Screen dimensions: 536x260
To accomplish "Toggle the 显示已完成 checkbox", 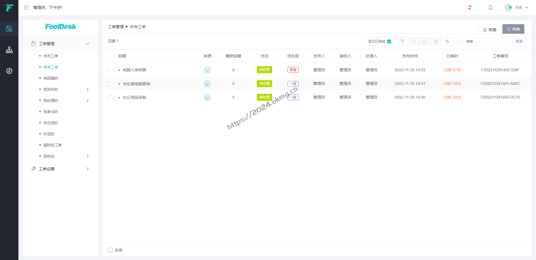I will pyautogui.click(x=389, y=41).
